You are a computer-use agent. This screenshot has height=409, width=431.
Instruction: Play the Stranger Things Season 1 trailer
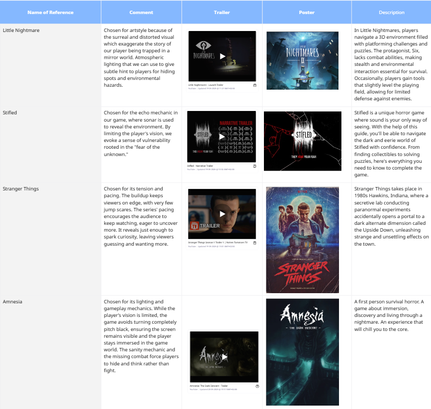222,214
